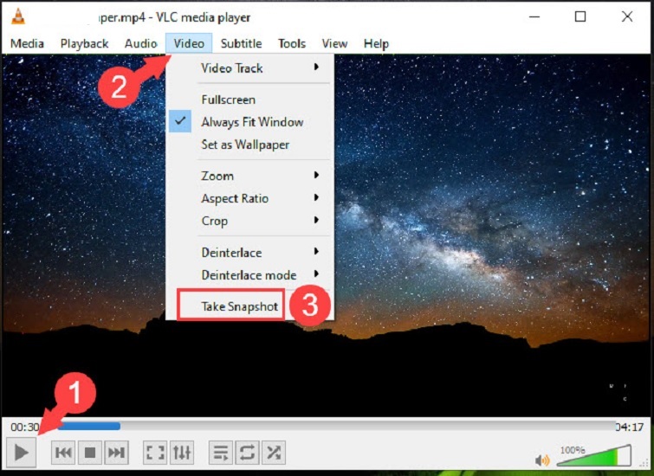Skip to next media track
The image size is (654, 476).
pyautogui.click(x=117, y=452)
